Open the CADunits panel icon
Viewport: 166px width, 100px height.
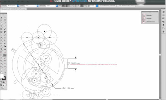tap(144, 19)
